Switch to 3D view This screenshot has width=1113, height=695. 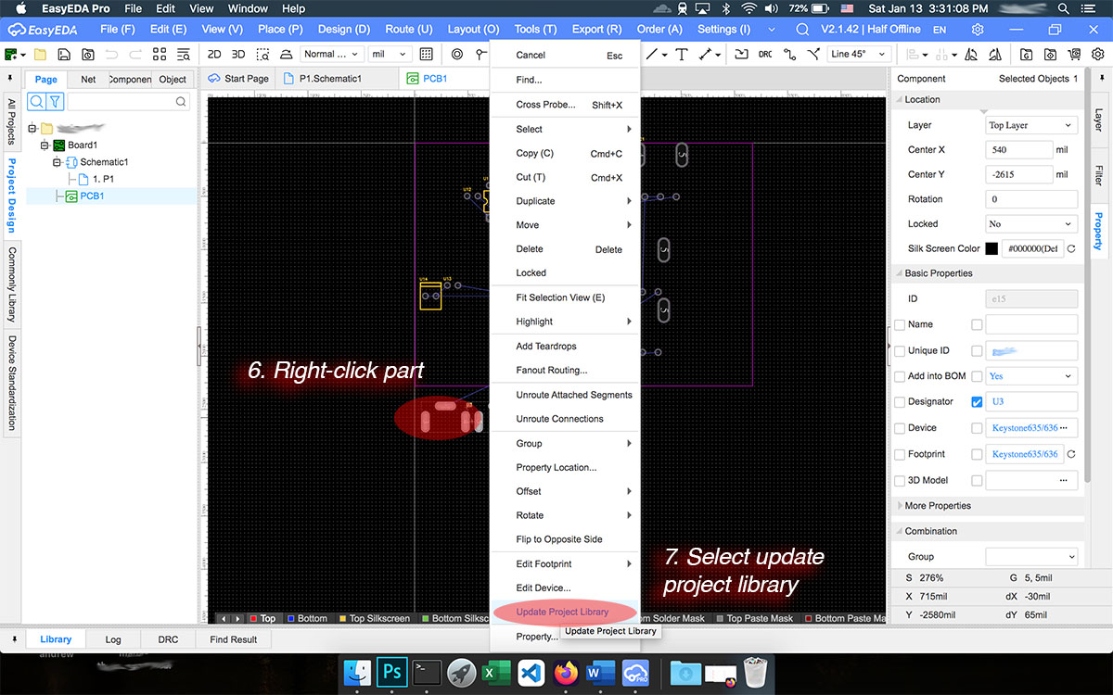point(238,54)
